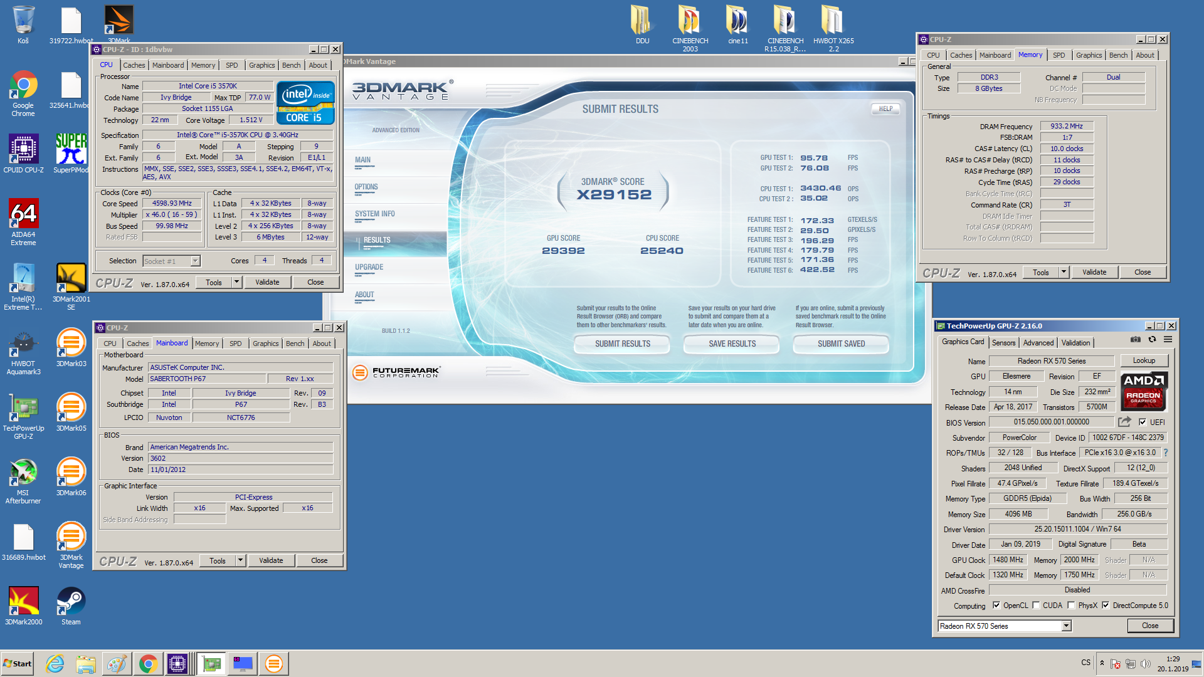Open the HWBOT X265 2.2 folder
Viewport: 1204px width, 677px height.
point(833,29)
